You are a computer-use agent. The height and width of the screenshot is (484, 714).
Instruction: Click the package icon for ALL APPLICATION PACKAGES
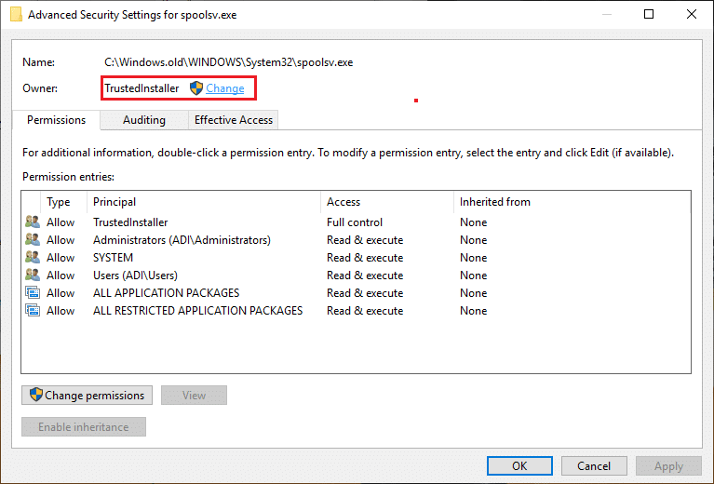click(33, 293)
